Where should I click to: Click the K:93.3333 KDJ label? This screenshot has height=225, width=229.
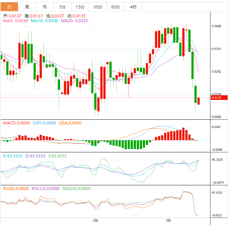tap(13, 156)
